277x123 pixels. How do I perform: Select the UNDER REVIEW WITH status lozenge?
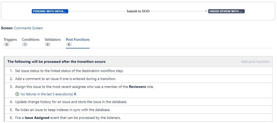click(226, 11)
